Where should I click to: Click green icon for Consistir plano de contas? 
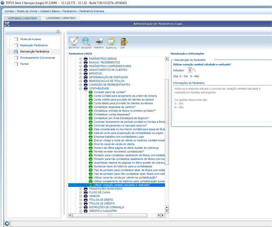(x=91, y=92)
